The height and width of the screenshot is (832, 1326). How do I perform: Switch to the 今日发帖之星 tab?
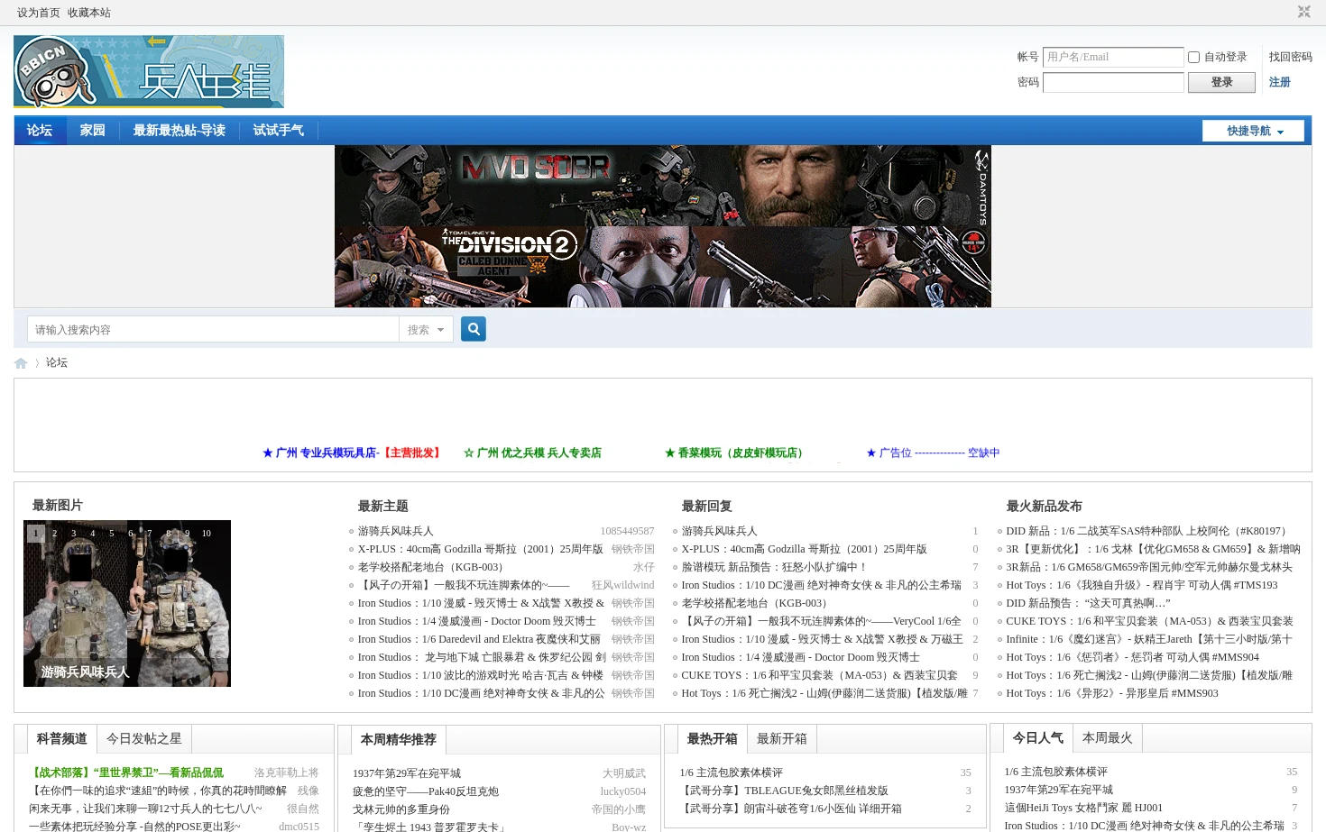[x=144, y=738]
